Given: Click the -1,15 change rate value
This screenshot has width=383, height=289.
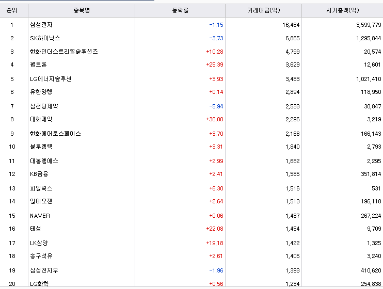Looking at the screenshot, I should 216,25.
